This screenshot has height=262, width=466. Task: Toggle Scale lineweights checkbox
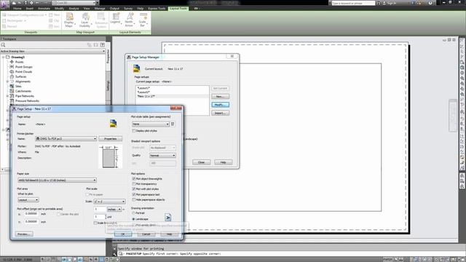[95, 223]
